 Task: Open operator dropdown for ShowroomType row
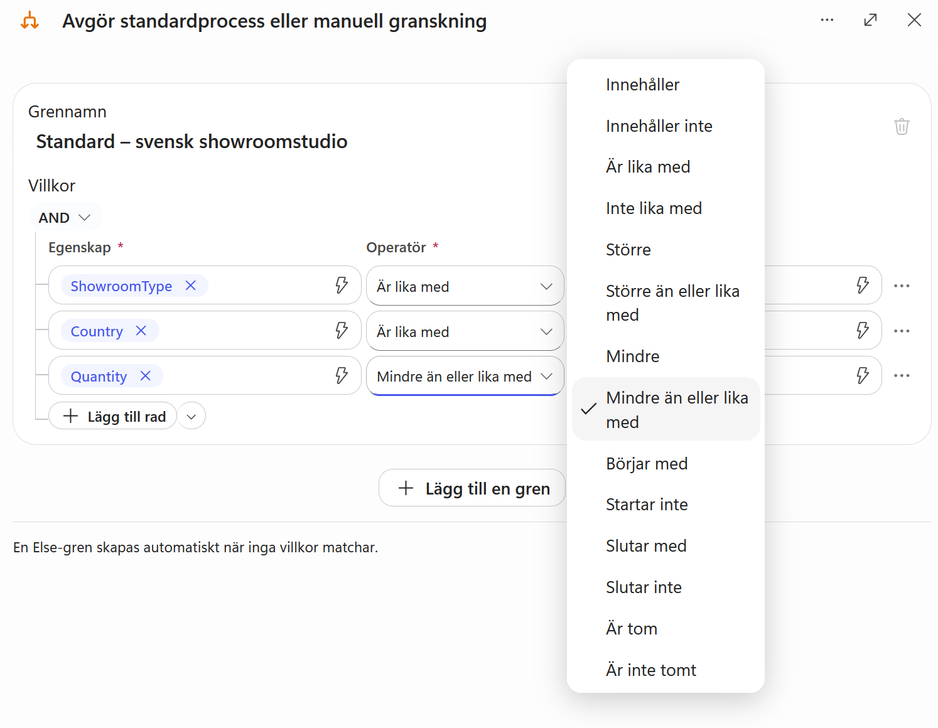pos(465,286)
